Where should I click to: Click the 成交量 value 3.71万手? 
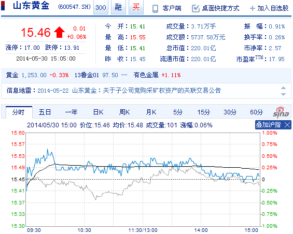203,26
